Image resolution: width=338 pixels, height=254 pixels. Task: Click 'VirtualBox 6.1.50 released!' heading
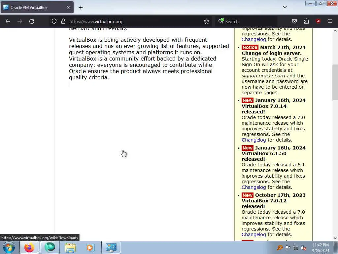click(x=264, y=156)
